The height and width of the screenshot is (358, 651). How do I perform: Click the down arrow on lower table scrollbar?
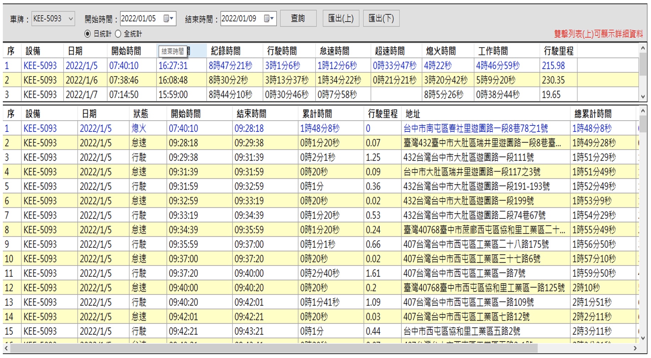(x=643, y=339)
